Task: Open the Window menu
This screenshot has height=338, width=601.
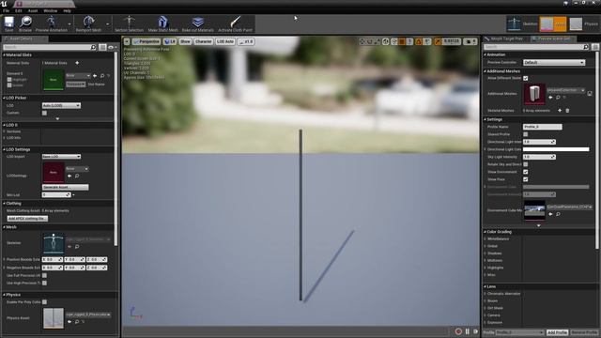Action: (50, 10)
